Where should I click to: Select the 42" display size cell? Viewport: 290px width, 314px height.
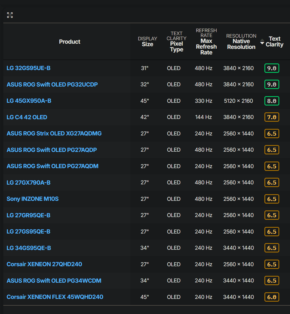[x=145, y=117]
